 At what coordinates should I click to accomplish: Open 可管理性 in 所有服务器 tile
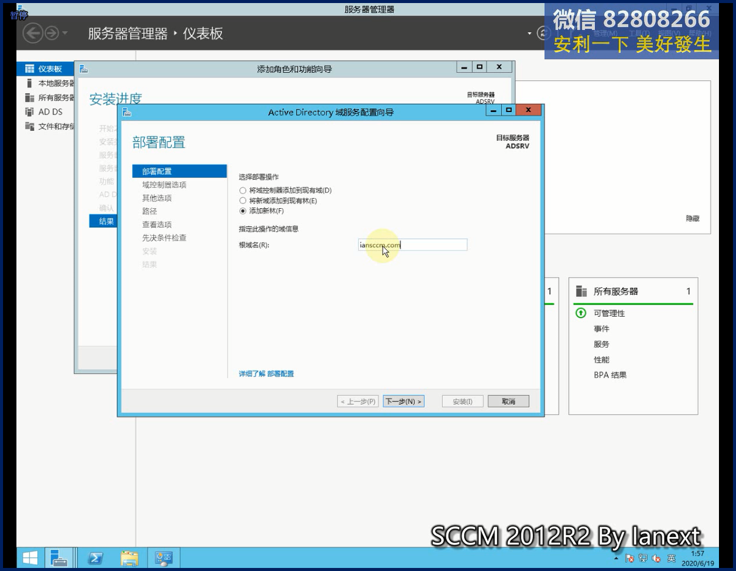coord(609,314)
